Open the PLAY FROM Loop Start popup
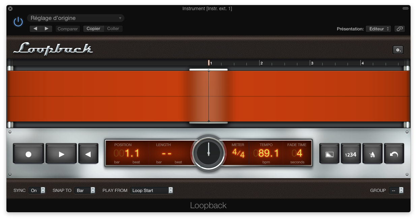This screenshot has height=220, width=417. [x=151, y=190]
